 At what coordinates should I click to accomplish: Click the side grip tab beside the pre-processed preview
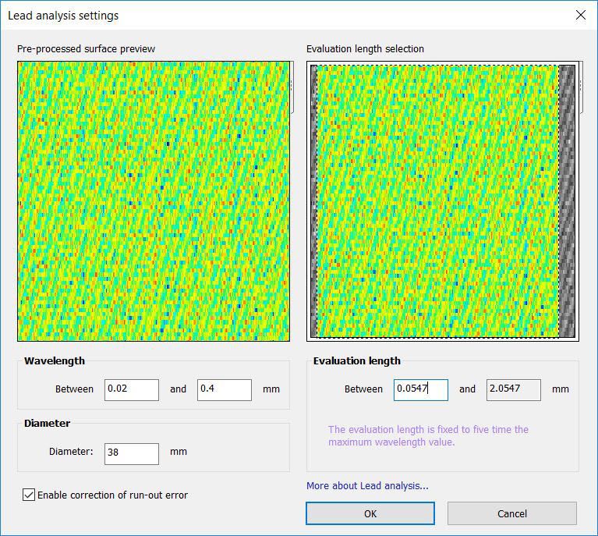[292, 87]
